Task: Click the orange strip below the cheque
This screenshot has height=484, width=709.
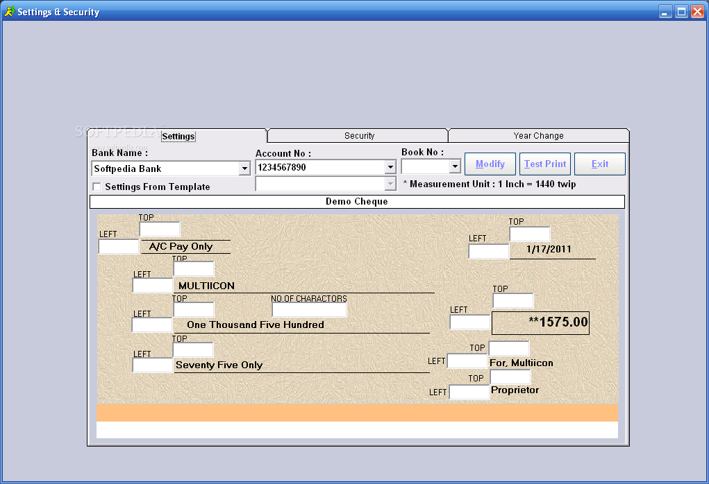Action: coord(357,413)
